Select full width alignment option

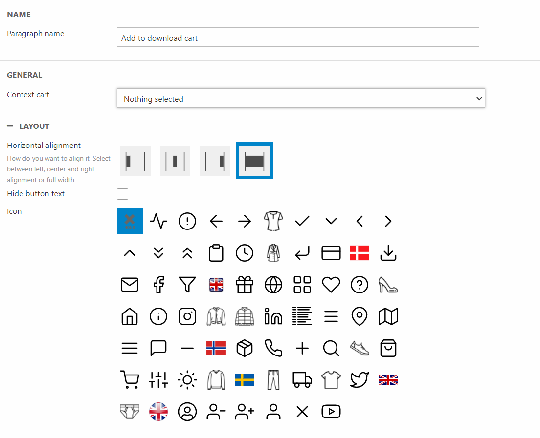pos(254,161)
